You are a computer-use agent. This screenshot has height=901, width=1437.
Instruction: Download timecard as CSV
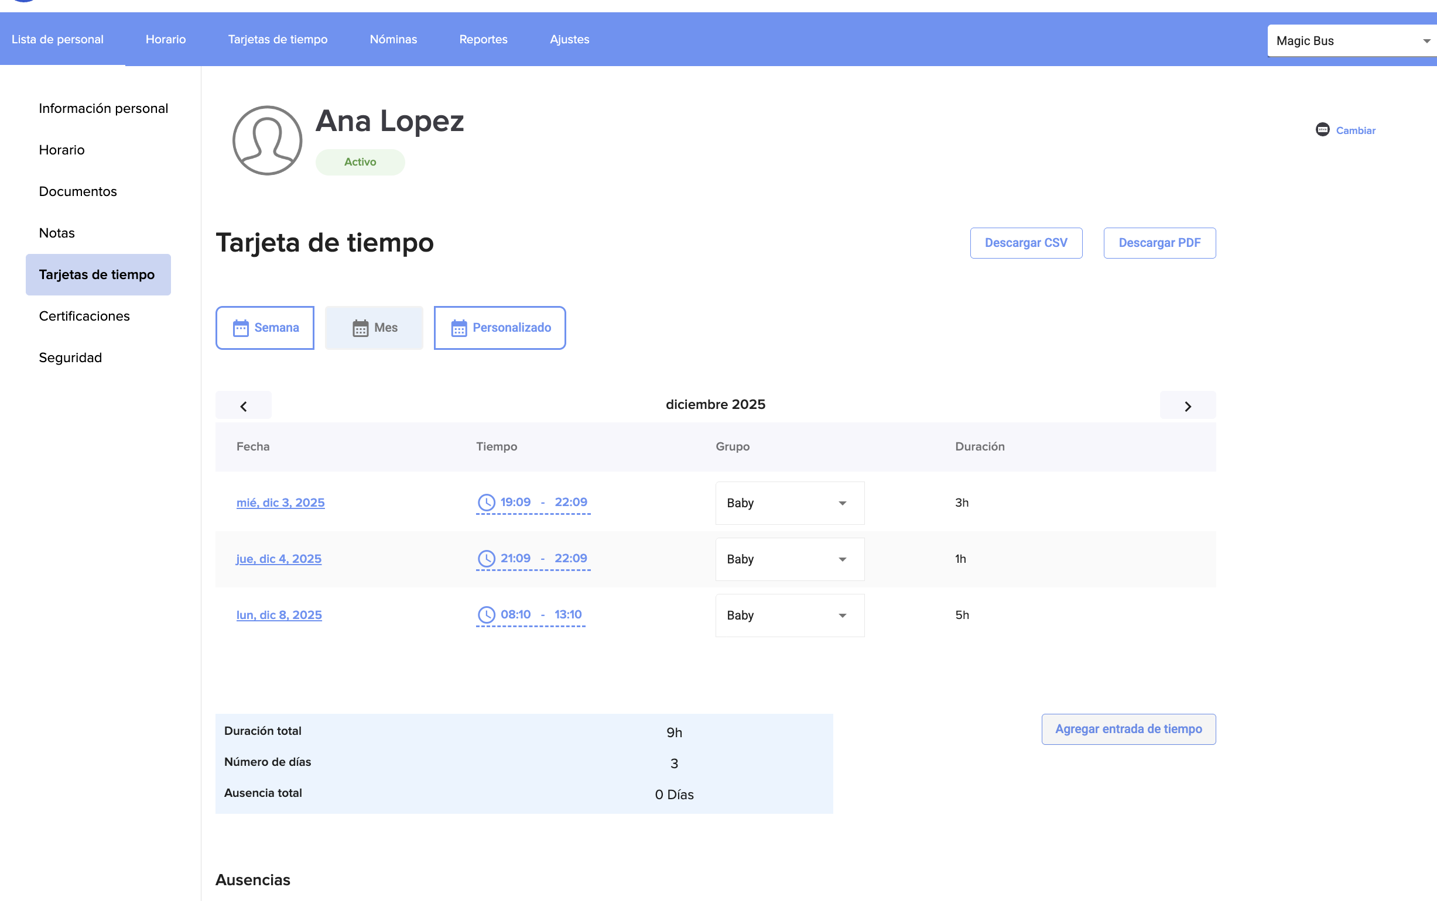[1025, 243]
